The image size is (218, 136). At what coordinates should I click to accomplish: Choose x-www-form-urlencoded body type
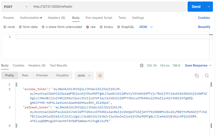pos(43,27)
